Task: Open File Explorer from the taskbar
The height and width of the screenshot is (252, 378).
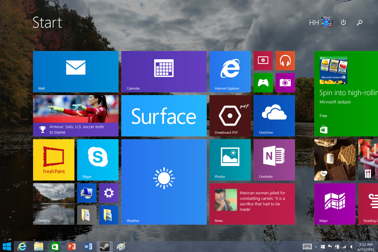Action: pyautogui.click(x=38, y=247)
